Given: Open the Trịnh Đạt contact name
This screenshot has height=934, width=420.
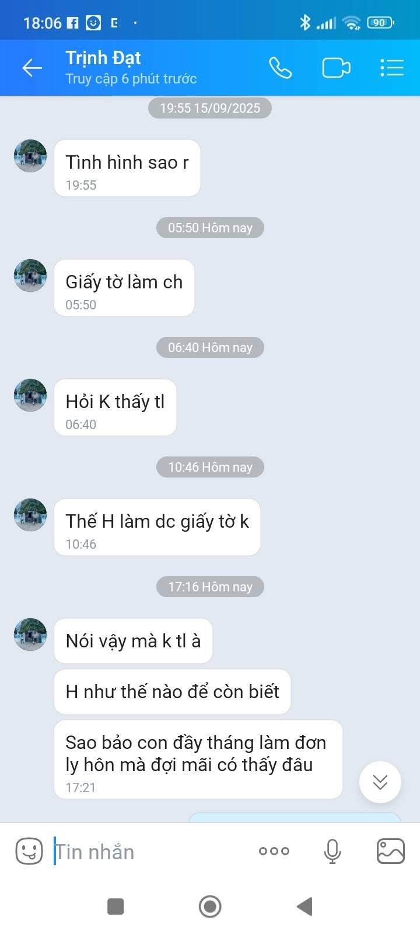Looking at the screenshot, I should (103, 58).
